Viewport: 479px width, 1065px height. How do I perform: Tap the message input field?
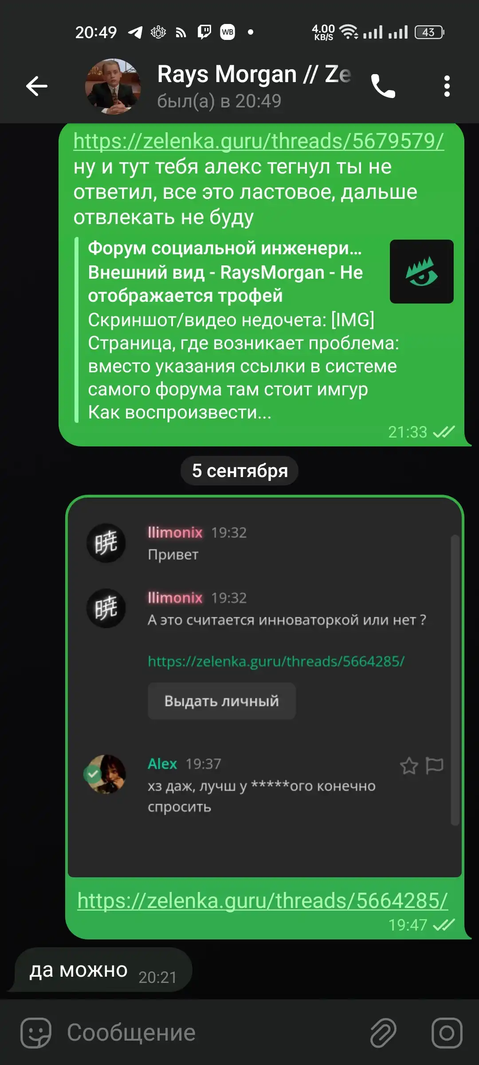pyautogui.click(x=213, y=1033)
